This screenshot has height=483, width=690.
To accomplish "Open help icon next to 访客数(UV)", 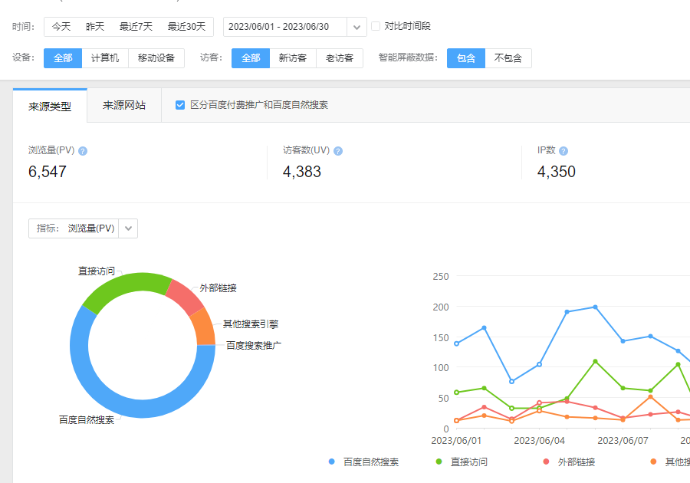I will point(338,151).
